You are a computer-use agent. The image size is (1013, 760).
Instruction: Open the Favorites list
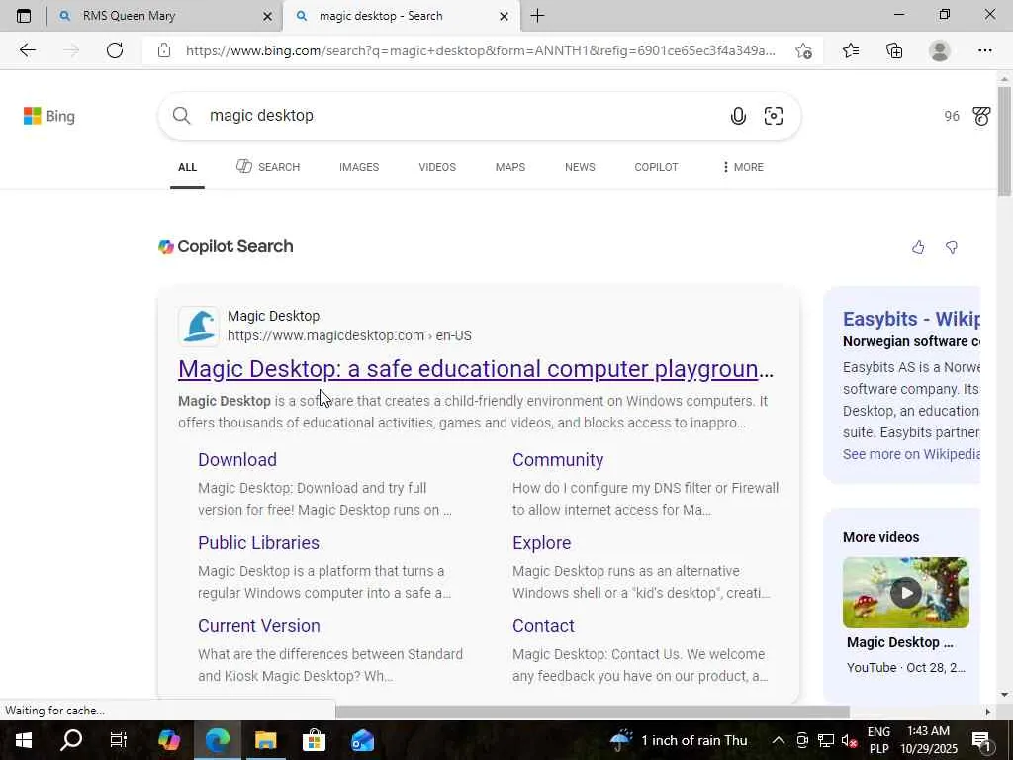pos(851,50)
